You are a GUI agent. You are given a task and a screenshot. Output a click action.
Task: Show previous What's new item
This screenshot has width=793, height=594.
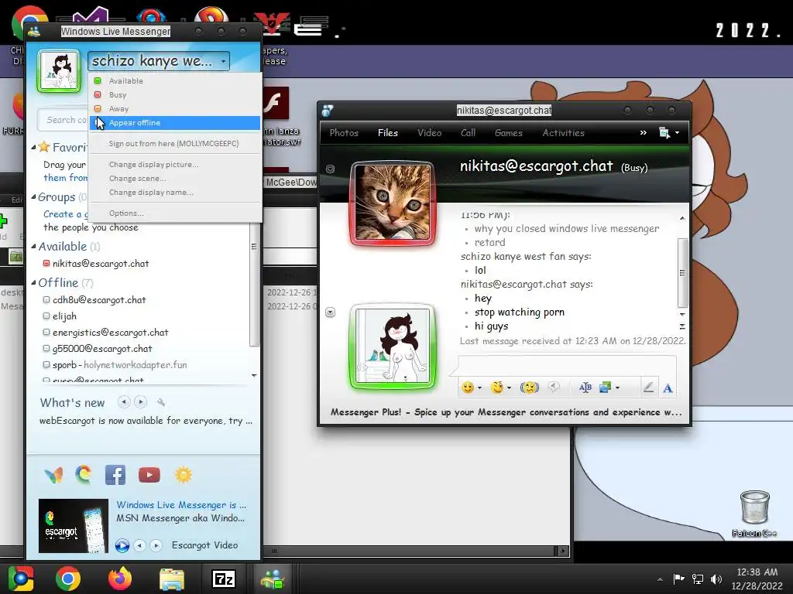pyautogui.click(x=123, y=402)
